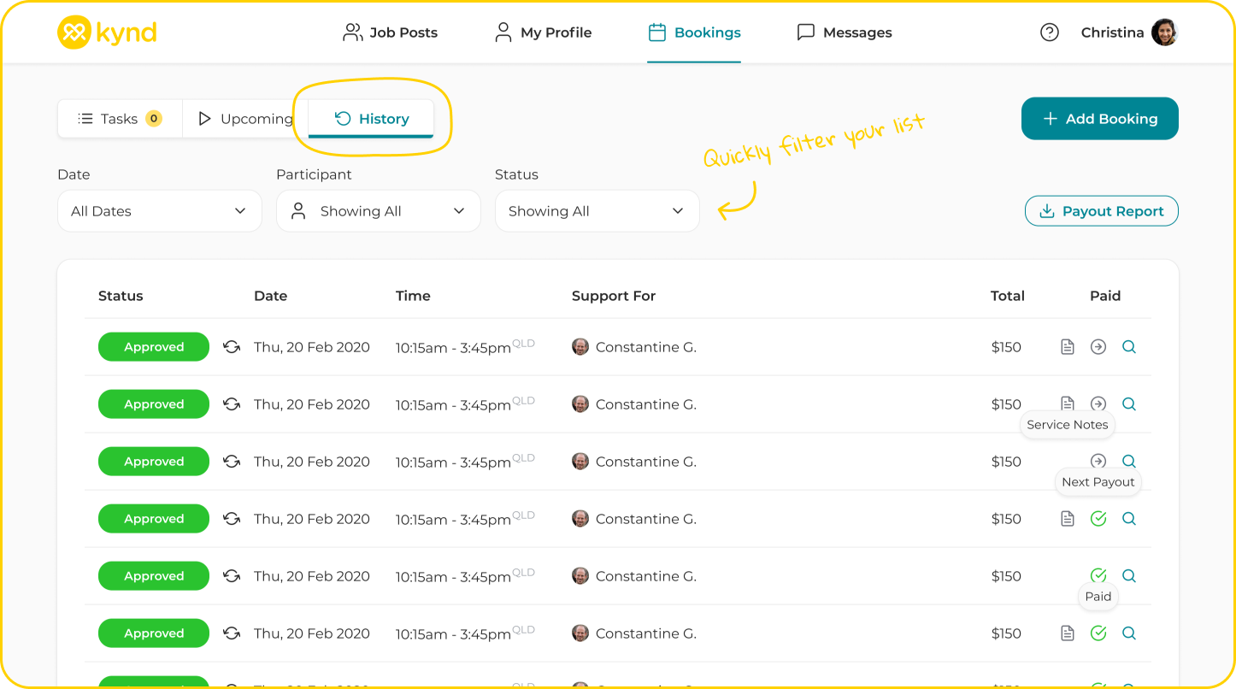Screen dimensions: 1236x689
Task: Click next payout arrow icon in third row
Action: (x=1098, y=461)
